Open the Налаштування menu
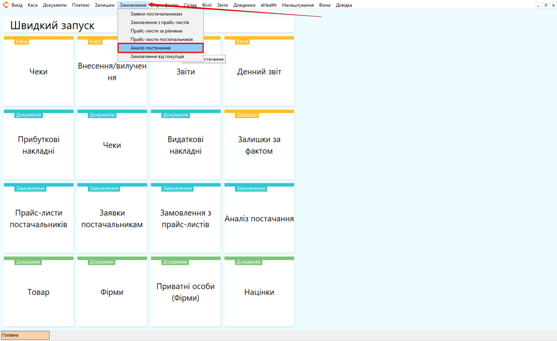557x341 pixels. coord(298,5)
